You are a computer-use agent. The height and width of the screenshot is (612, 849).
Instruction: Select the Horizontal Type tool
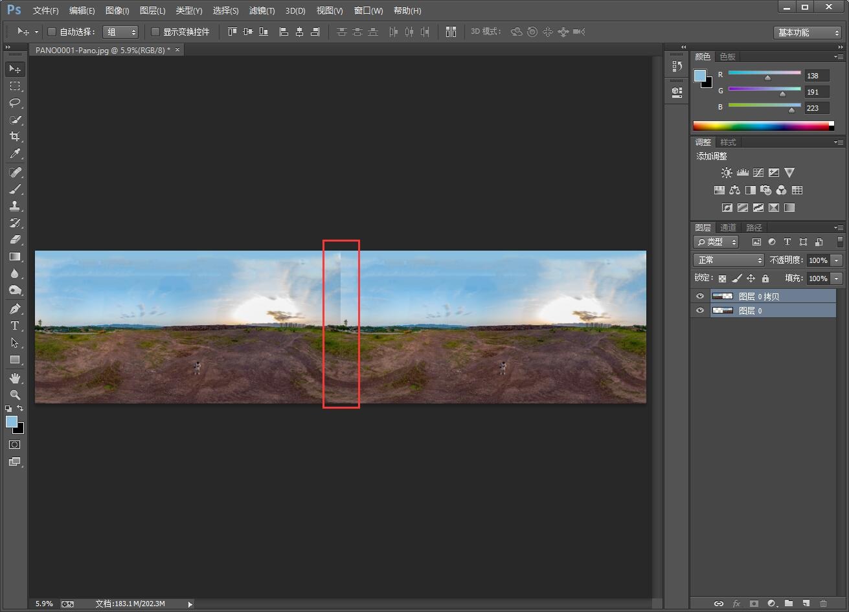(x=15, y=326)
